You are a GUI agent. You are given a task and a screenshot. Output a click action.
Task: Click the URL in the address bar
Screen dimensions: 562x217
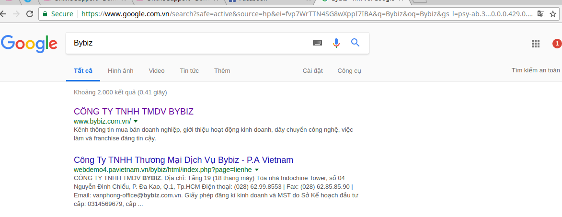307,14
